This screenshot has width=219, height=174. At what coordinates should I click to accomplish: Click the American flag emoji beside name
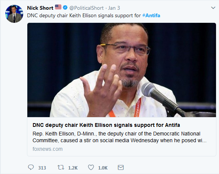[58, 7]
